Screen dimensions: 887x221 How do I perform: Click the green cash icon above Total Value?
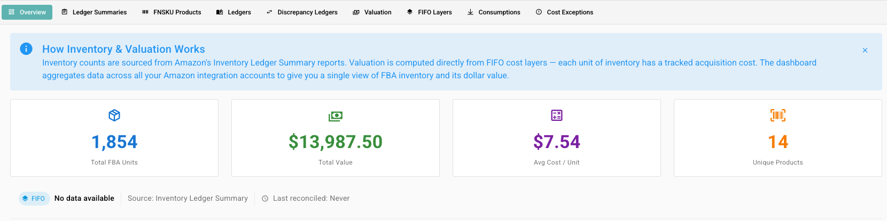coord(336,116)
